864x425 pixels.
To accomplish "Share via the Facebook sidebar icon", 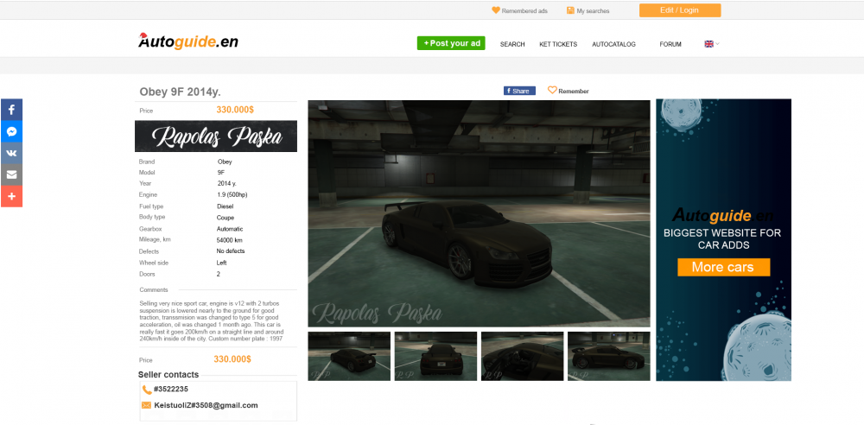I will point(11,110).
